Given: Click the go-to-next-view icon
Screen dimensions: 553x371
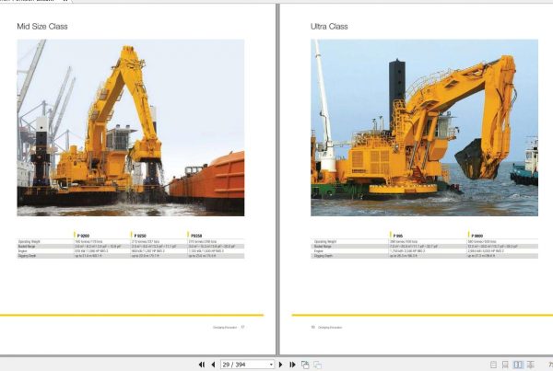Looking at the screenshot, I should pyautogui.click(x=317, y=365).
